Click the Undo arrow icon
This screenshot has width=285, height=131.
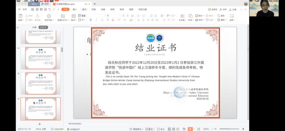(x=49, y=9)
